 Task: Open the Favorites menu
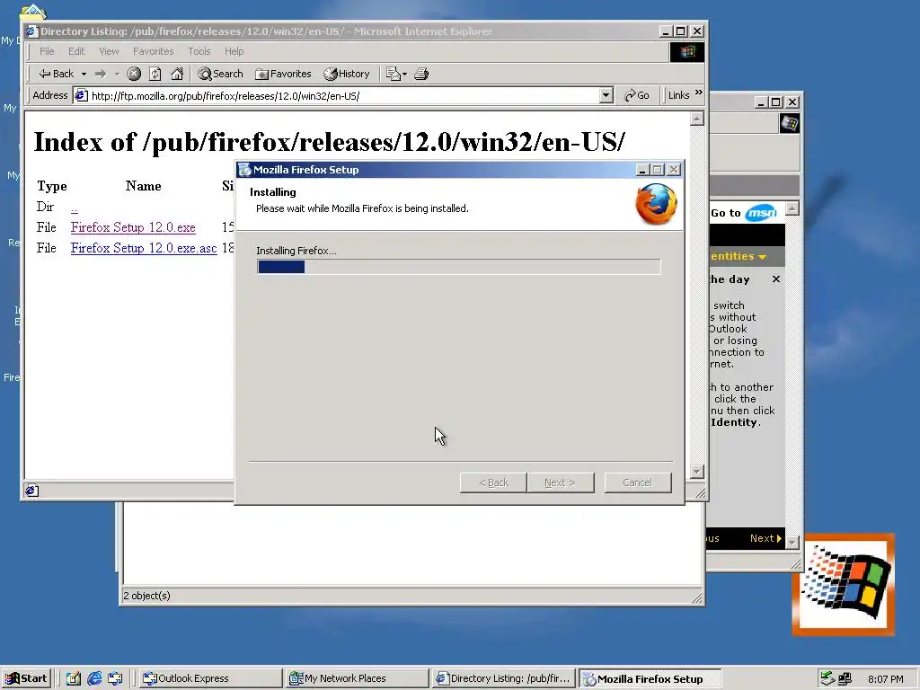coord(153,51)
